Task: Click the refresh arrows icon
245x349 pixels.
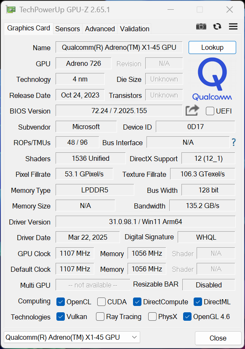Action: click(x=217, y=27)
